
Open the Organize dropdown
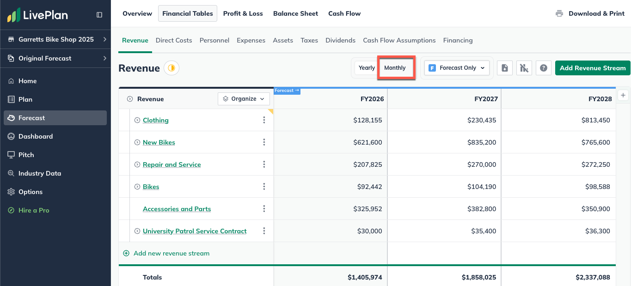click(x=244, y=99)
